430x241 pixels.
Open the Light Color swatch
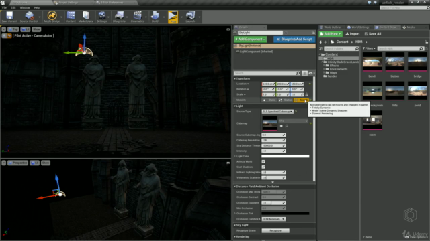pos(285,156)
